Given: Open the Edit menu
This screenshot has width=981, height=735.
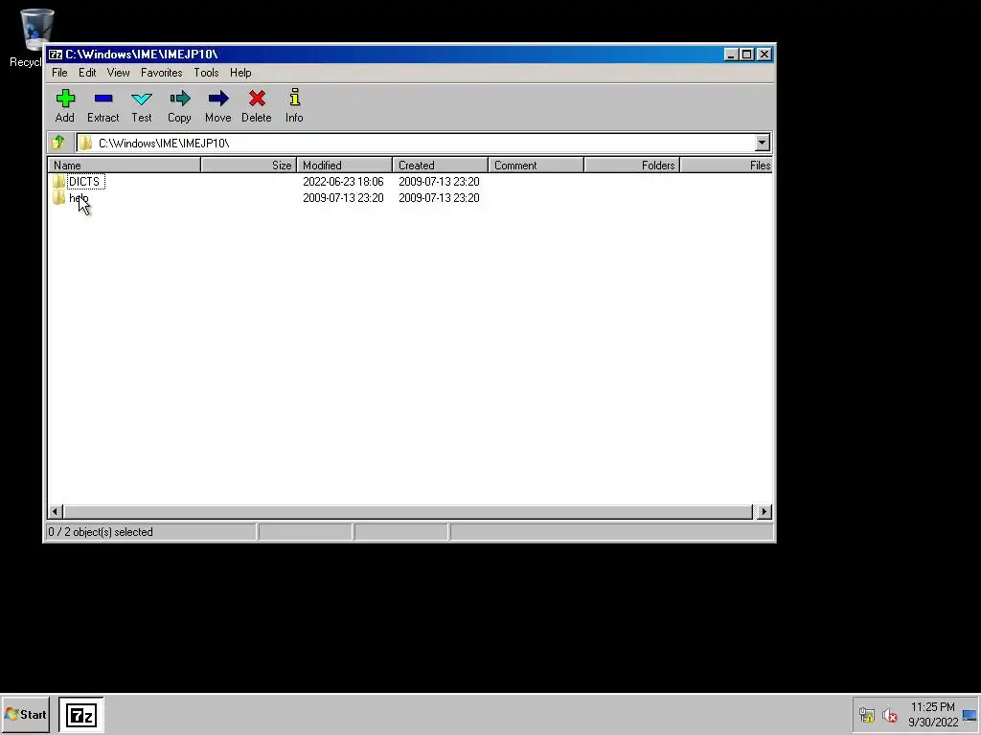Looking at the screenshot, I should 87,73.
